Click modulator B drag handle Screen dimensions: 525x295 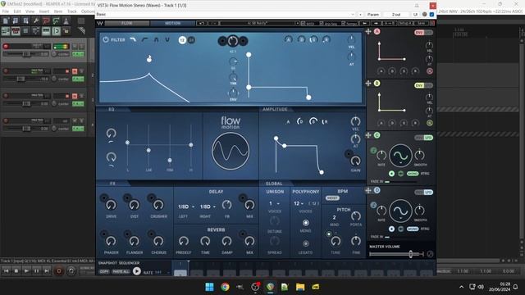pyautogui.click(x=368, y=84)
